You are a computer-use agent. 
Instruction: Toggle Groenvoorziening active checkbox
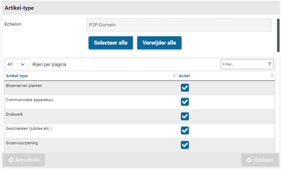185,145
